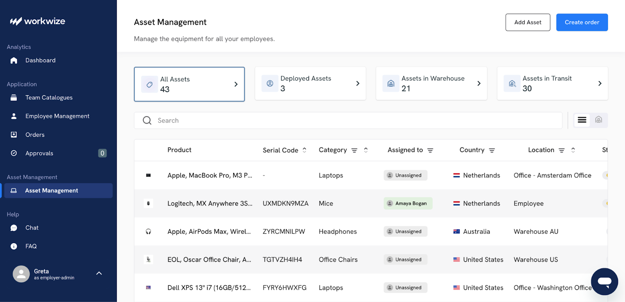Click the Category column filter icon
The width and height of the screenshot is (625, 302).
[x=354, y=150]
